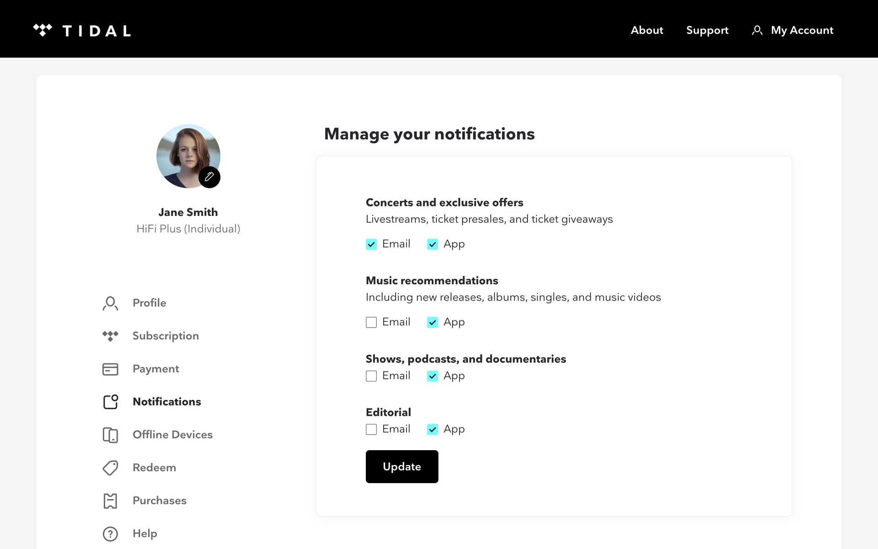Click the My Account user icon
This screenshot has height=549, width=878.
757,30
